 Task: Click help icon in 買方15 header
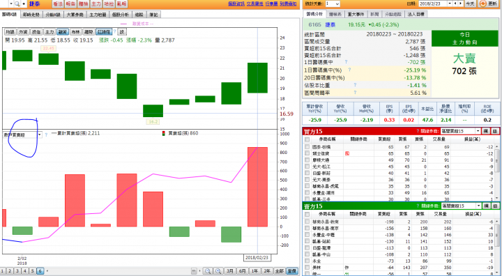tap(418, 131)
